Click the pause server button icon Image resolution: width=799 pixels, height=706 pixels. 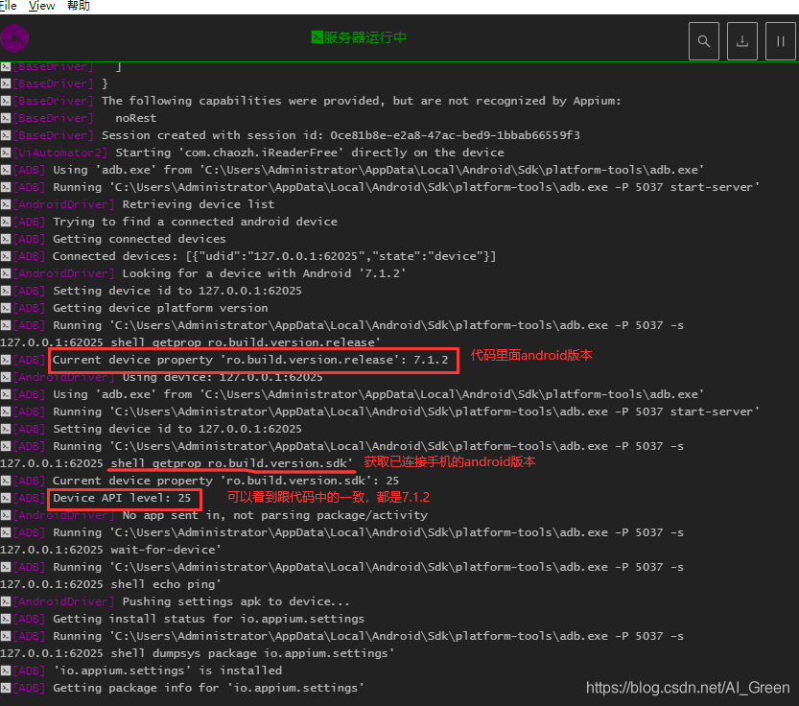pyautogui.click(x=780, y=41)
